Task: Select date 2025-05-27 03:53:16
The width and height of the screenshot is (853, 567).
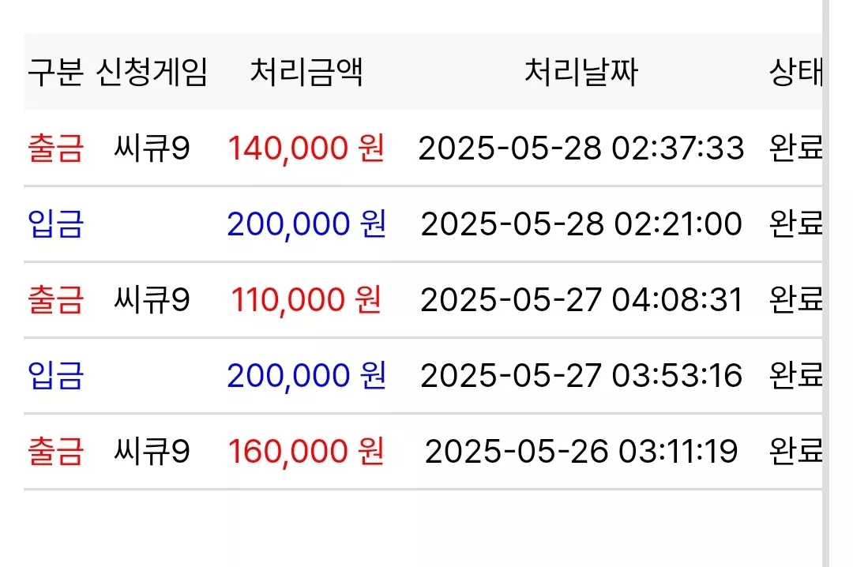Action: click(581, 375)
